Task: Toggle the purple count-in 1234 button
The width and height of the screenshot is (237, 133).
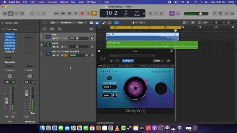Action: tap(172, 13)
